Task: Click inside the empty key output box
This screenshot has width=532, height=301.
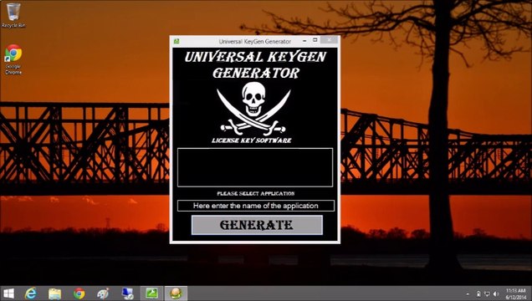Action: [x=255, y=167]
